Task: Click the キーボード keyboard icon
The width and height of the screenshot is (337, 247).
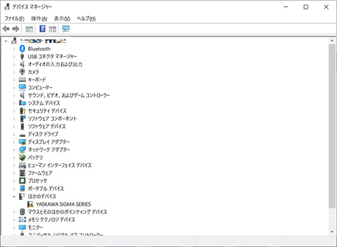Action: point(22,80)
